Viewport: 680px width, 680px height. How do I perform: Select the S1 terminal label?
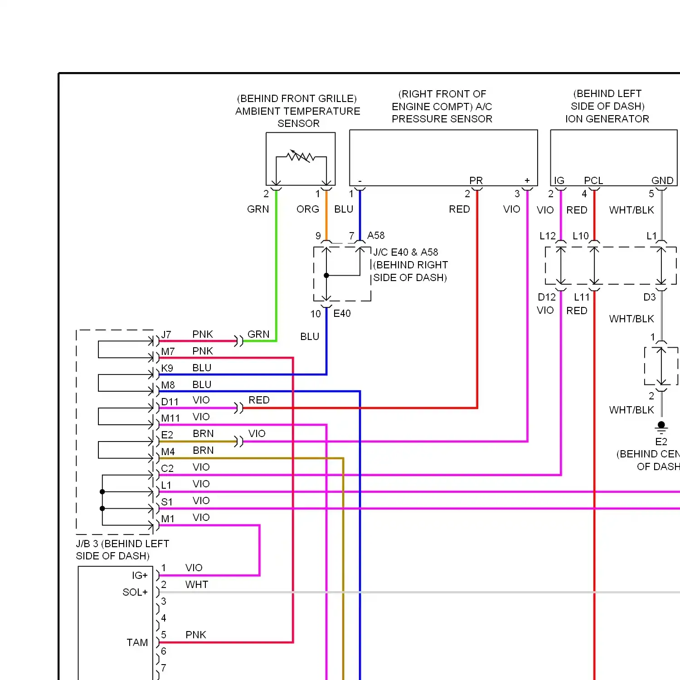click(167, 502)
